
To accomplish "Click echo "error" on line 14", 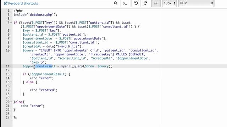I will [x=42, y=78].
